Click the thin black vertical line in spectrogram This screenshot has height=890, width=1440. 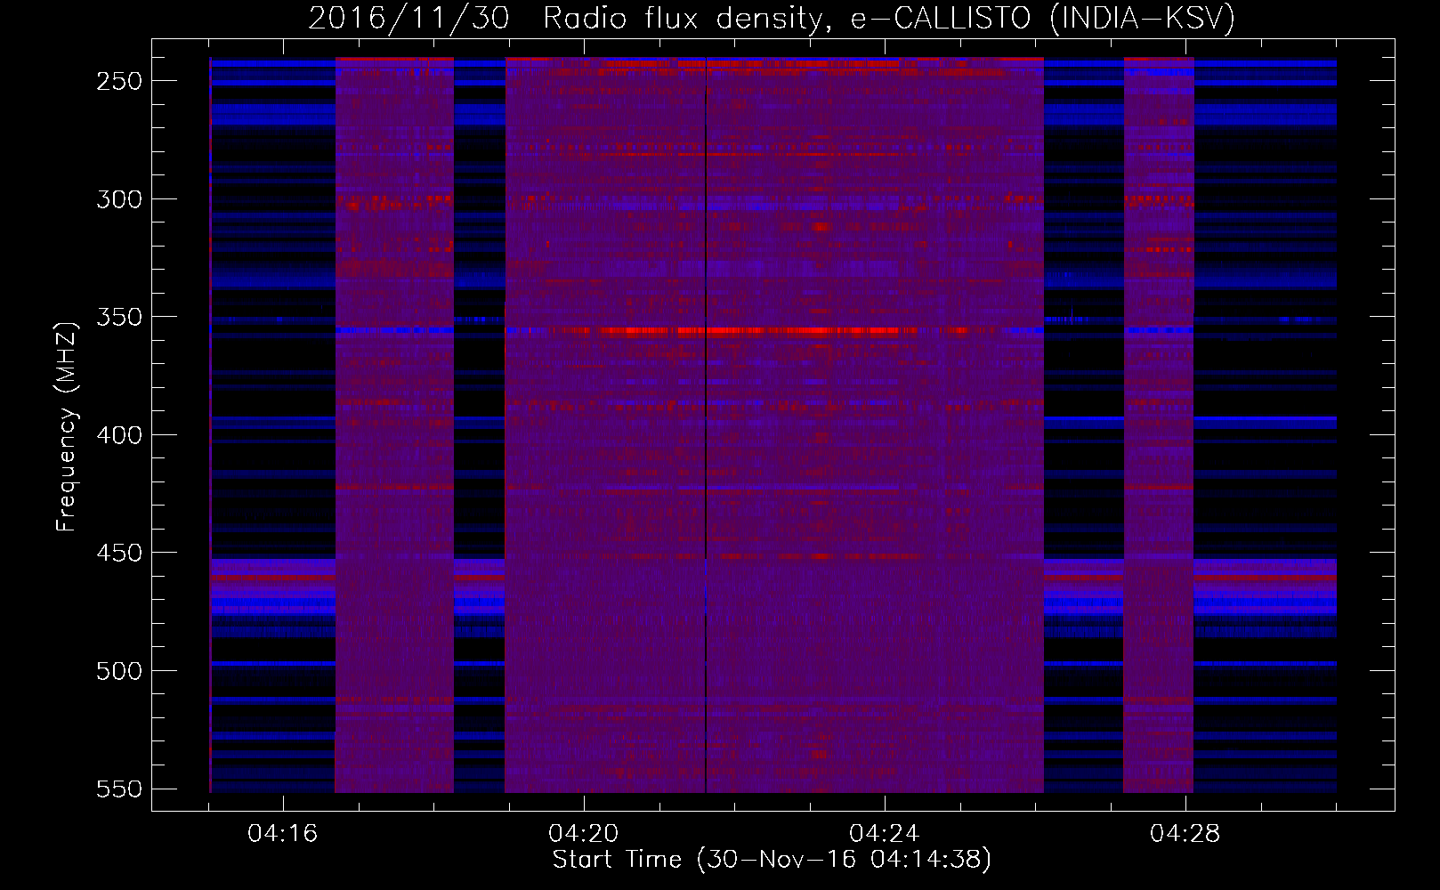click(x=706, y=425)
